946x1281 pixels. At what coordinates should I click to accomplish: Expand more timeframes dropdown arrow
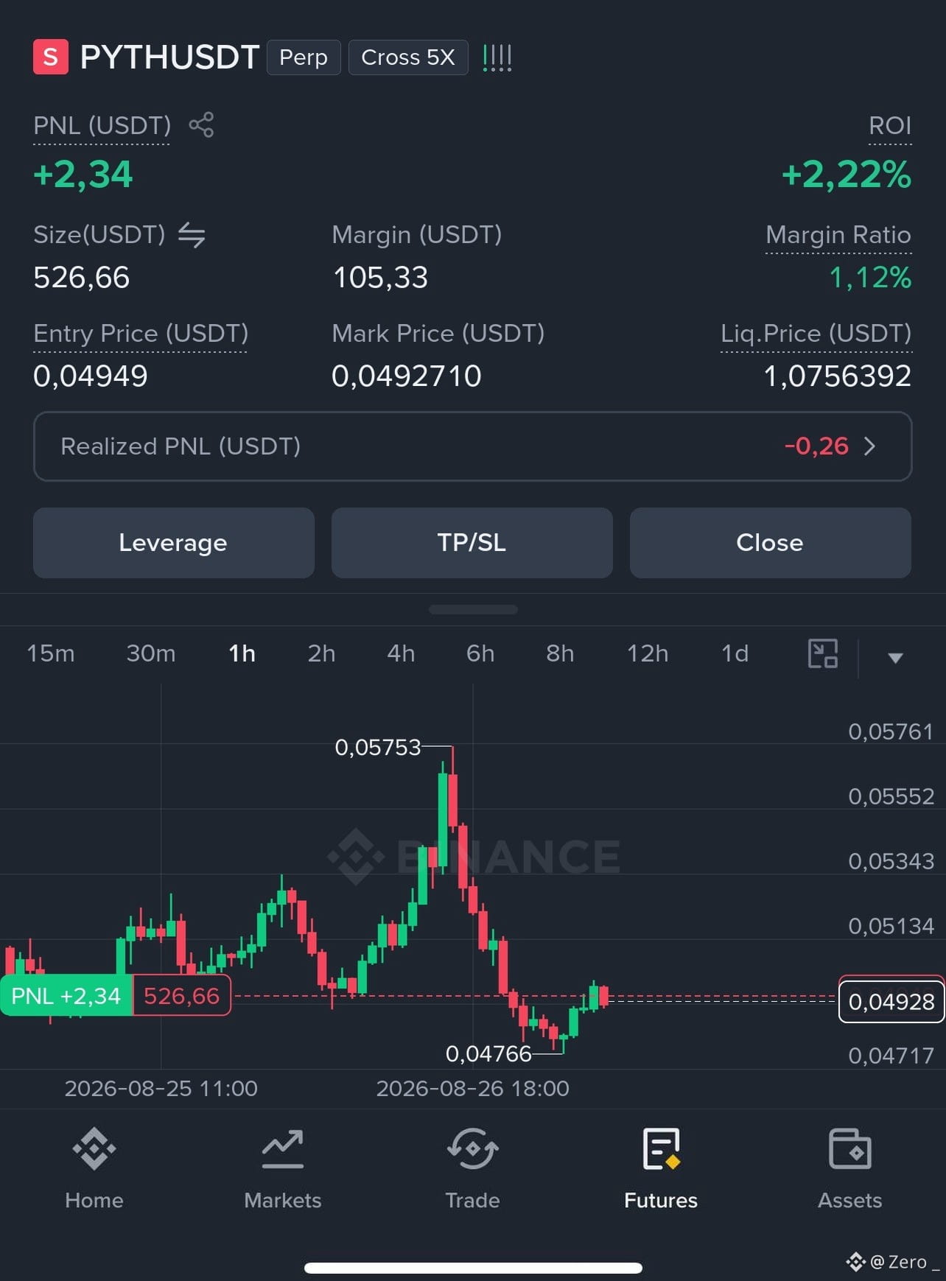(895, 658)
